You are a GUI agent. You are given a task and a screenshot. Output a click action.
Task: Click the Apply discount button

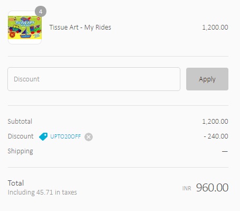pos(207,79)
